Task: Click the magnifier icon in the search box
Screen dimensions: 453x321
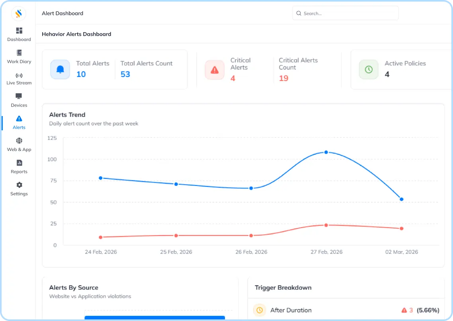Action: [x=299, y=13]
